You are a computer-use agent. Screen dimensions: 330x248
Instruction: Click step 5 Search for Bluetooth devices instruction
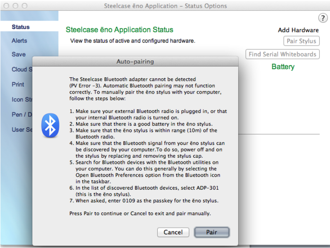[145, 172]
